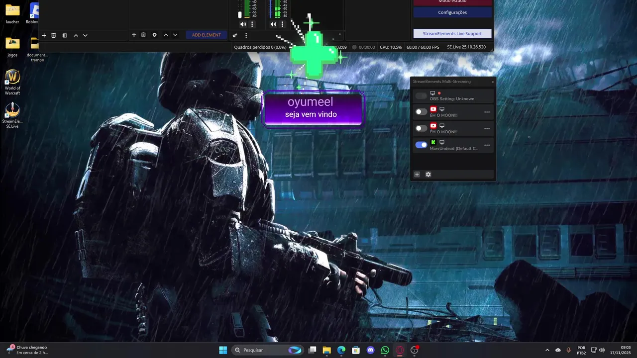Open File Explorer from taskbar

[x=326, y=350]
